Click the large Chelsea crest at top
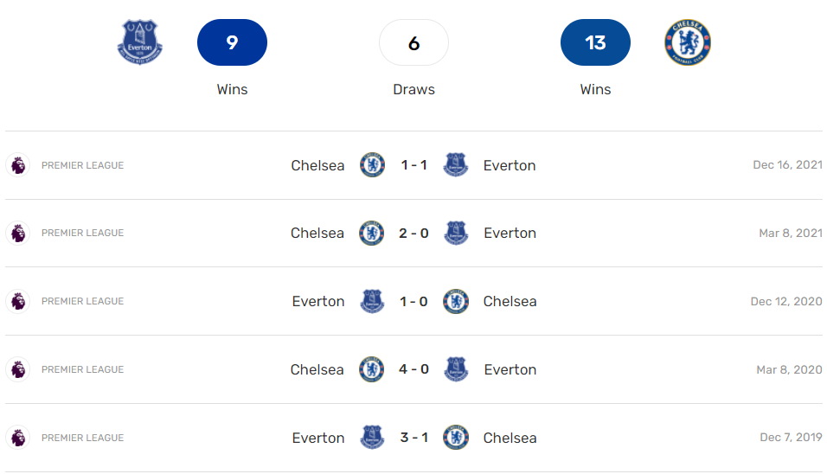Screen dimensions: 827x474 tap(688, 42)
